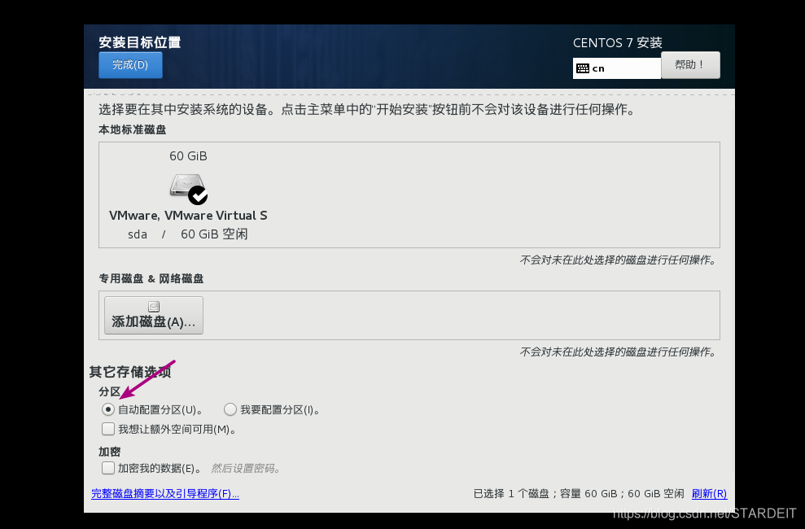Open 完整磁盘摘要以及引导程序(F)... link
The image size is (805, 529).
pyautogui.click(x=164, y=493)
